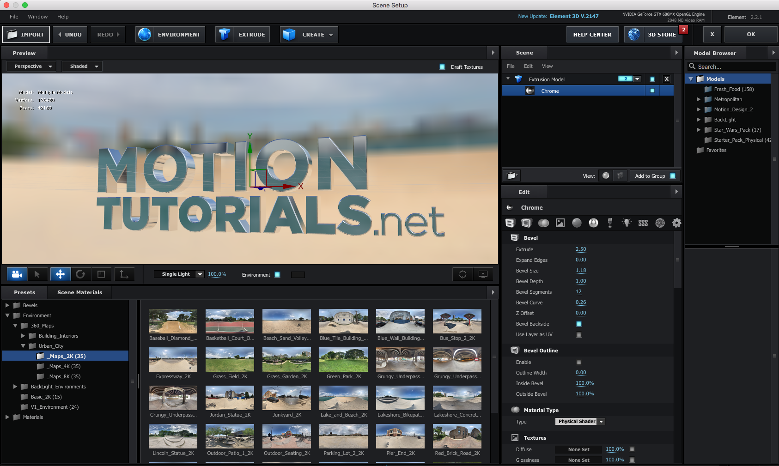Click the Model Browser search field

(732, 67)
